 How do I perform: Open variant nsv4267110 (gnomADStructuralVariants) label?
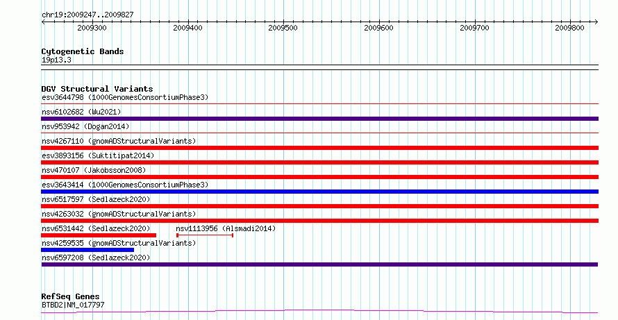(x=119, y=141)
